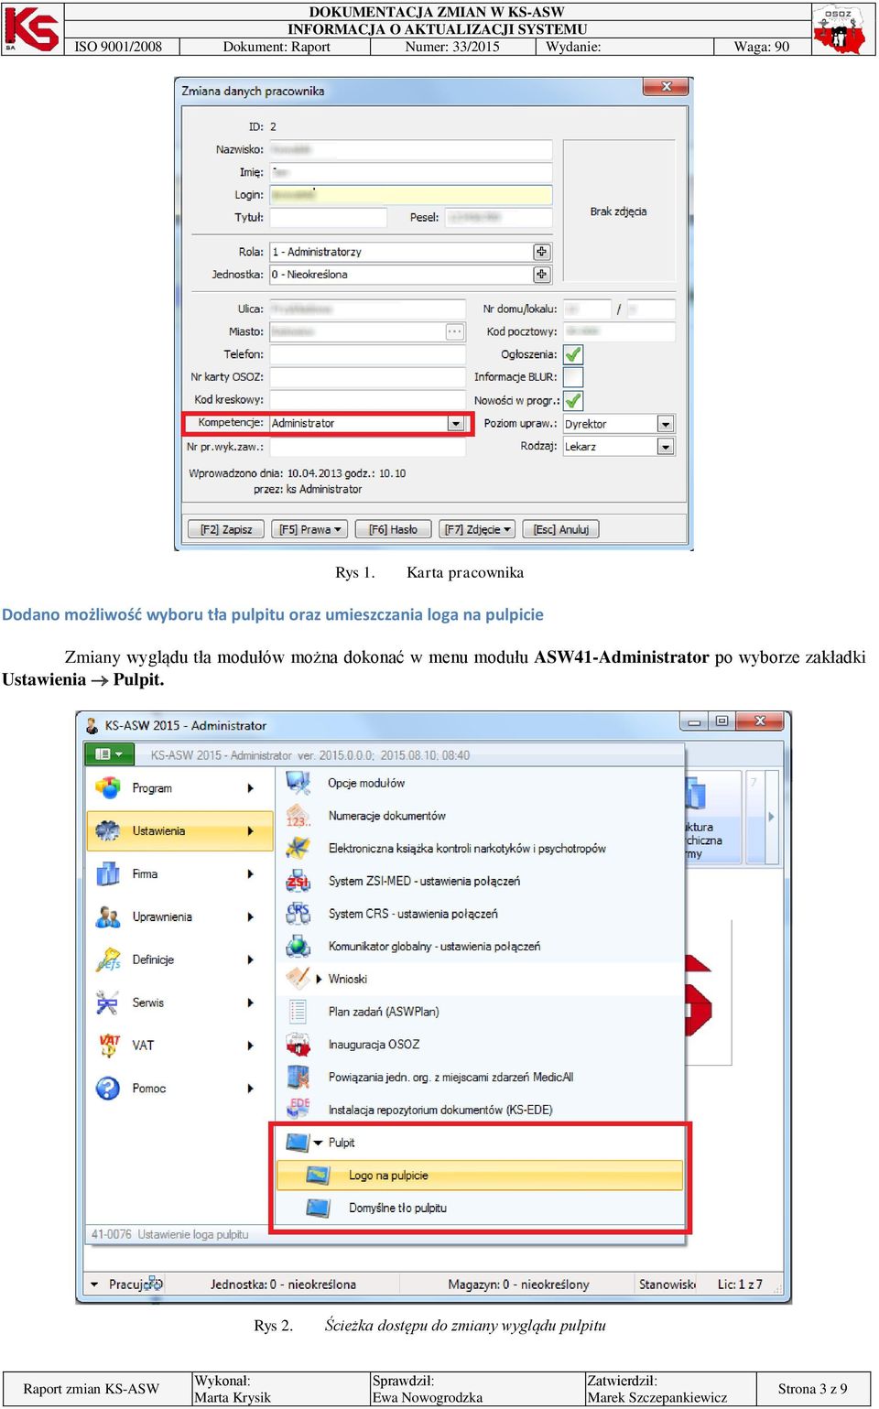Click the Nr pr.wyk.zaw. input field
879x1409 pixels.
367,447
